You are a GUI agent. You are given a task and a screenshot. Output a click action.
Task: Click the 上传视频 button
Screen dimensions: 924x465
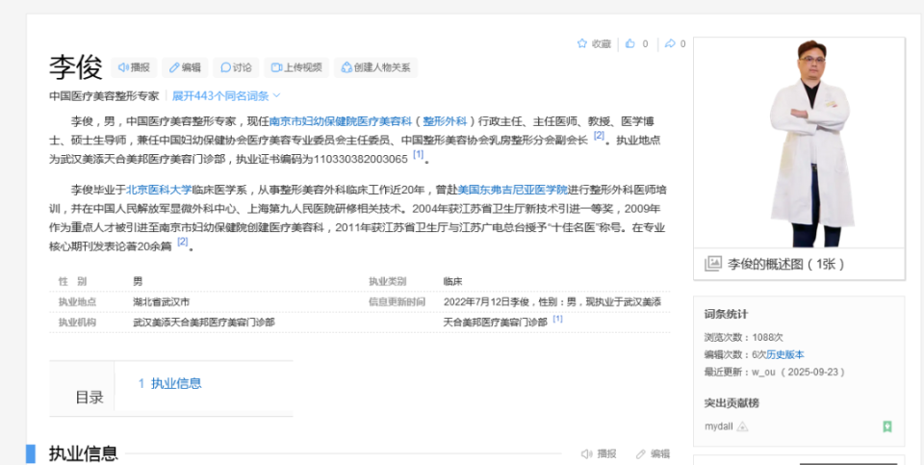pos(296,67)
